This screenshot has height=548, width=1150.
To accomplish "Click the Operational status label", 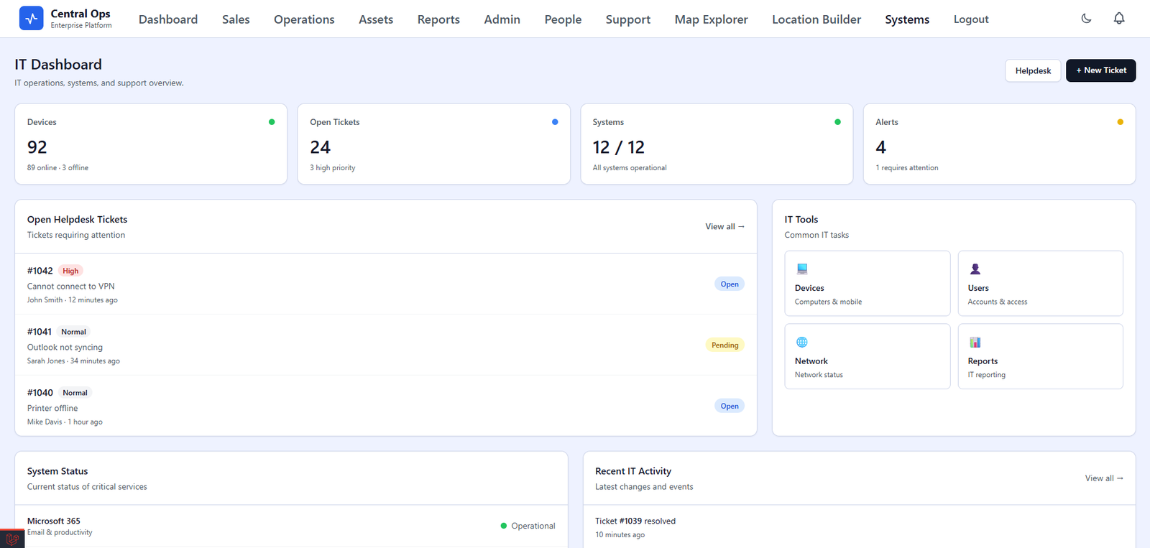I will click(533, 526).
